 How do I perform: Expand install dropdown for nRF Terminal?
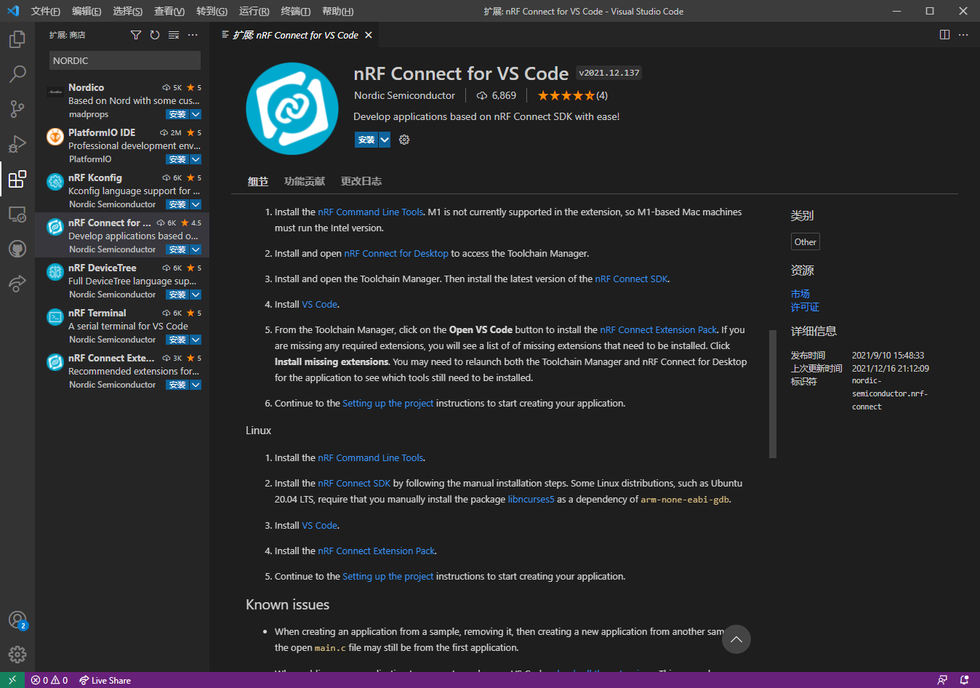point(196,340)
